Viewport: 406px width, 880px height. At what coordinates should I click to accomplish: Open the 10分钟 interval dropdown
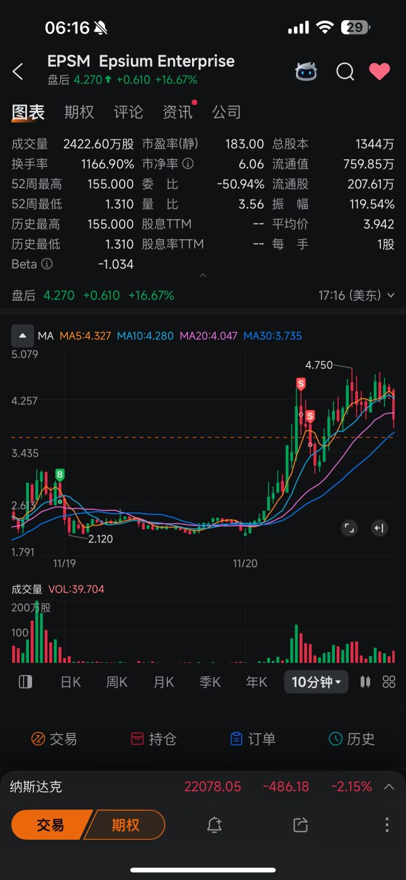316,682
